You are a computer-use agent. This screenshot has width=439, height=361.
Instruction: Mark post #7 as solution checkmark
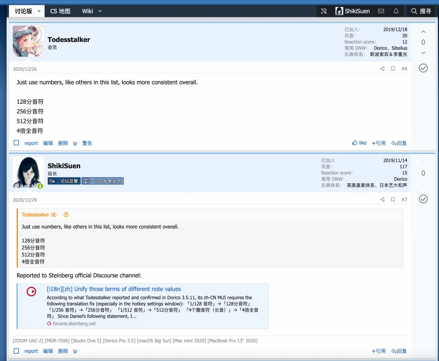pos(423,199)
